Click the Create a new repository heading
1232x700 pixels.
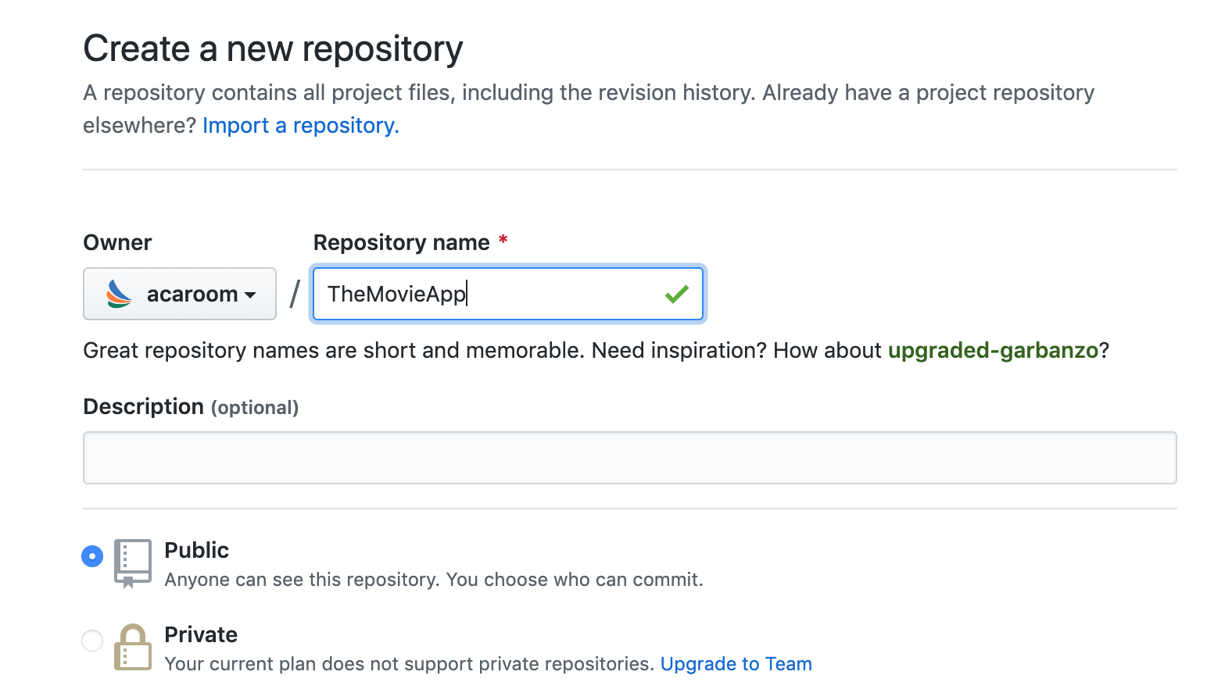273,49
